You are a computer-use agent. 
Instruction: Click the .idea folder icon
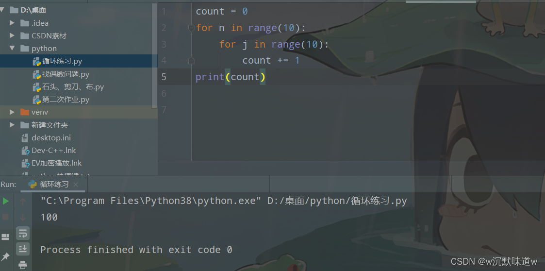tap(25, 23)
